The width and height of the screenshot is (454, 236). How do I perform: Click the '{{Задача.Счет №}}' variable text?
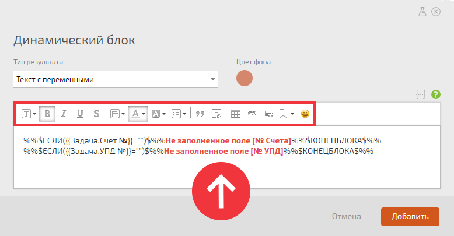tap(99, 141)
